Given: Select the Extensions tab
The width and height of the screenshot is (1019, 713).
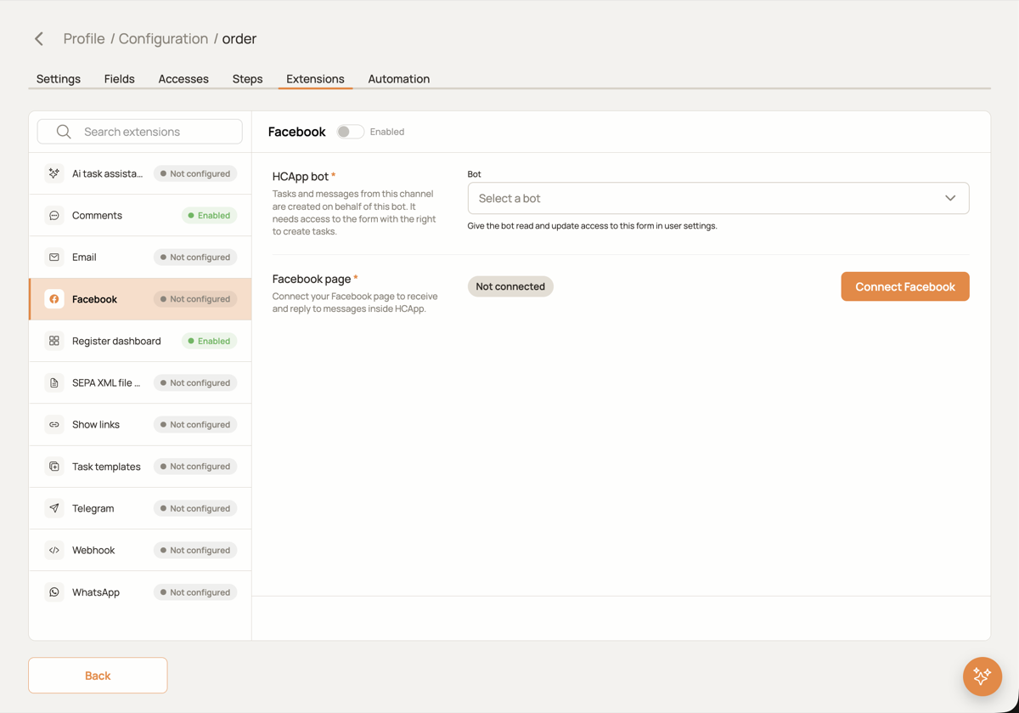Looking at the screenshot, I should [x=315, y=79].
